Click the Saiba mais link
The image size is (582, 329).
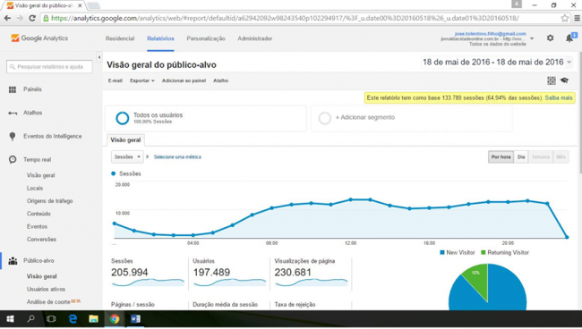(559, 98)
